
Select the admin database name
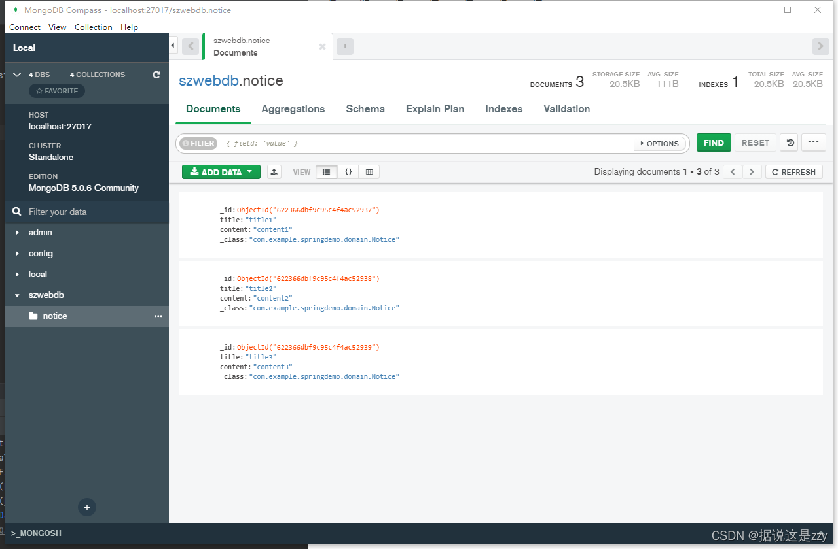[41, 233]
